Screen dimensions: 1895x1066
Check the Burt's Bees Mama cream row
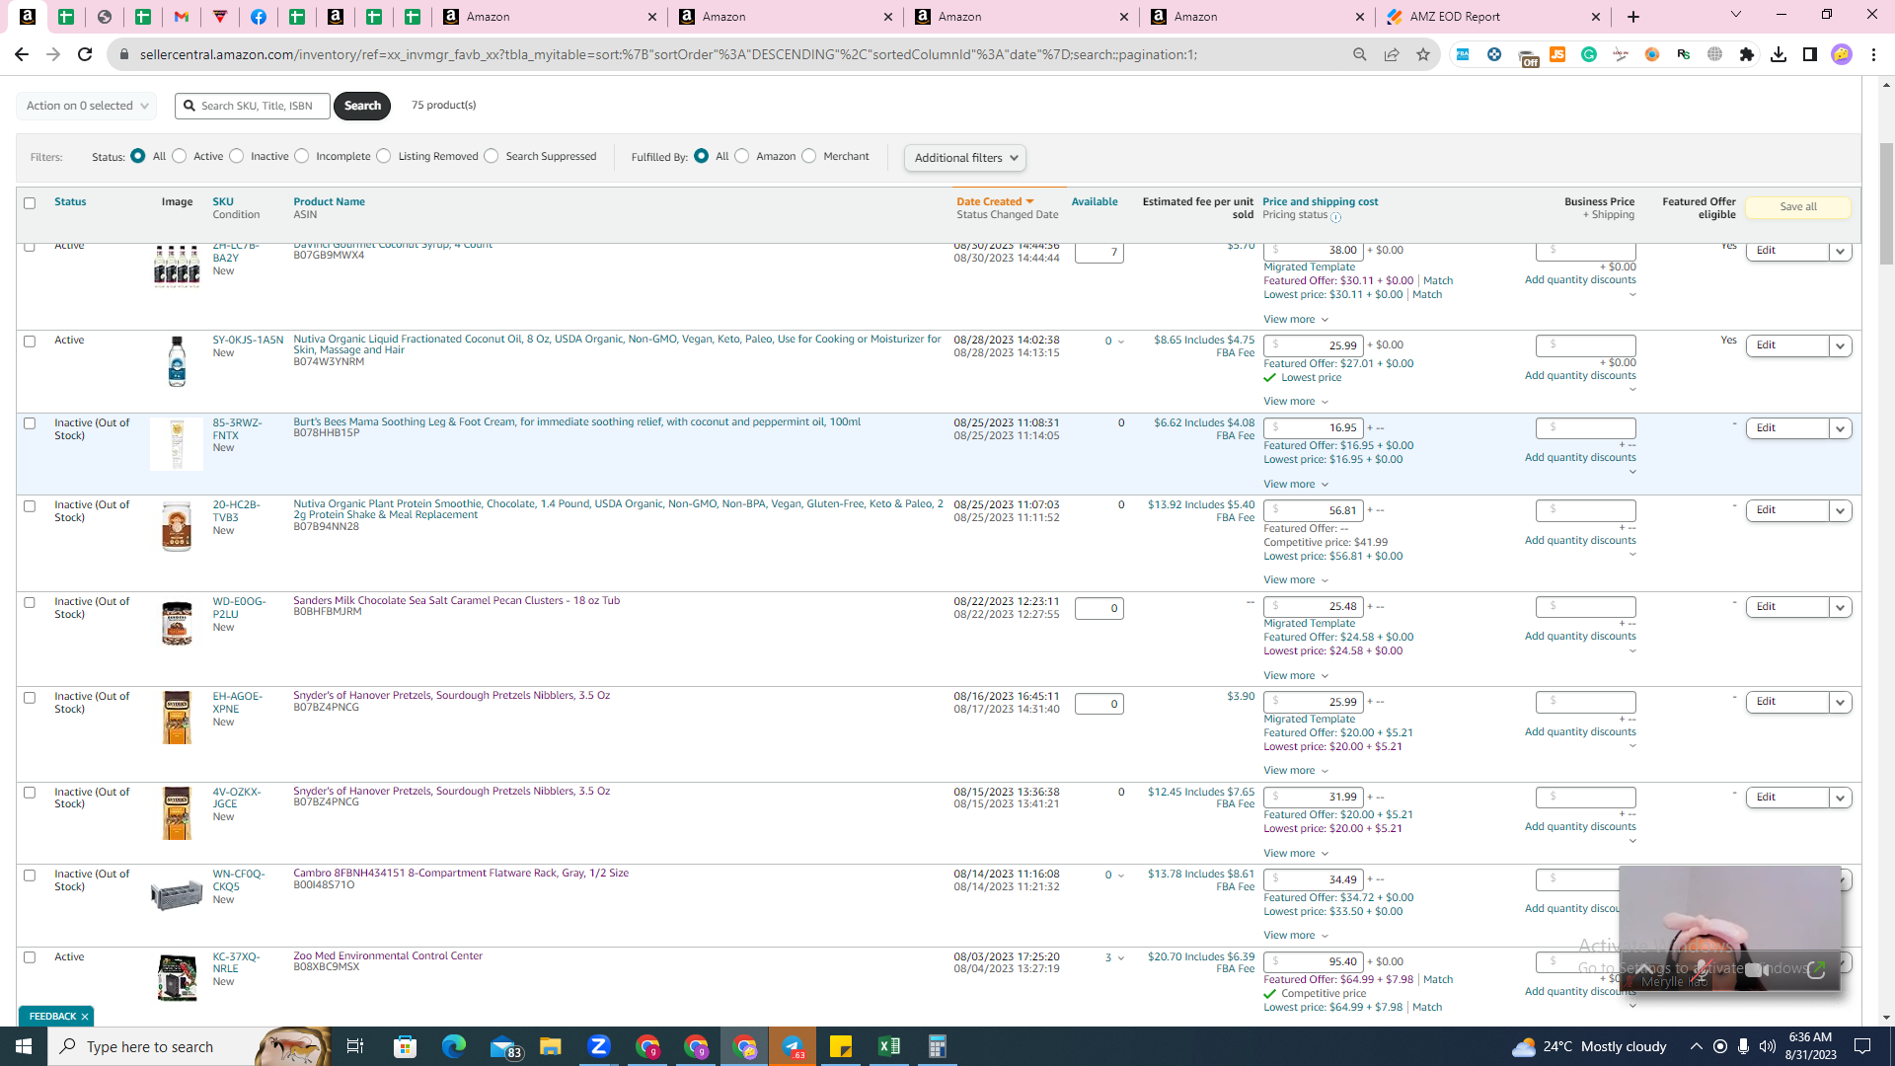pyautogui.click(x=30, y=423)
